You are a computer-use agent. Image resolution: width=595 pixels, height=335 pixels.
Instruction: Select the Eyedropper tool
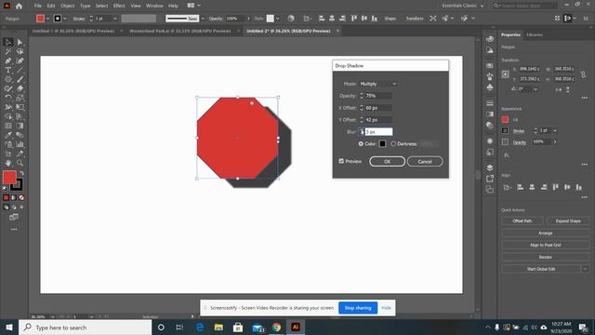point(8,135)
